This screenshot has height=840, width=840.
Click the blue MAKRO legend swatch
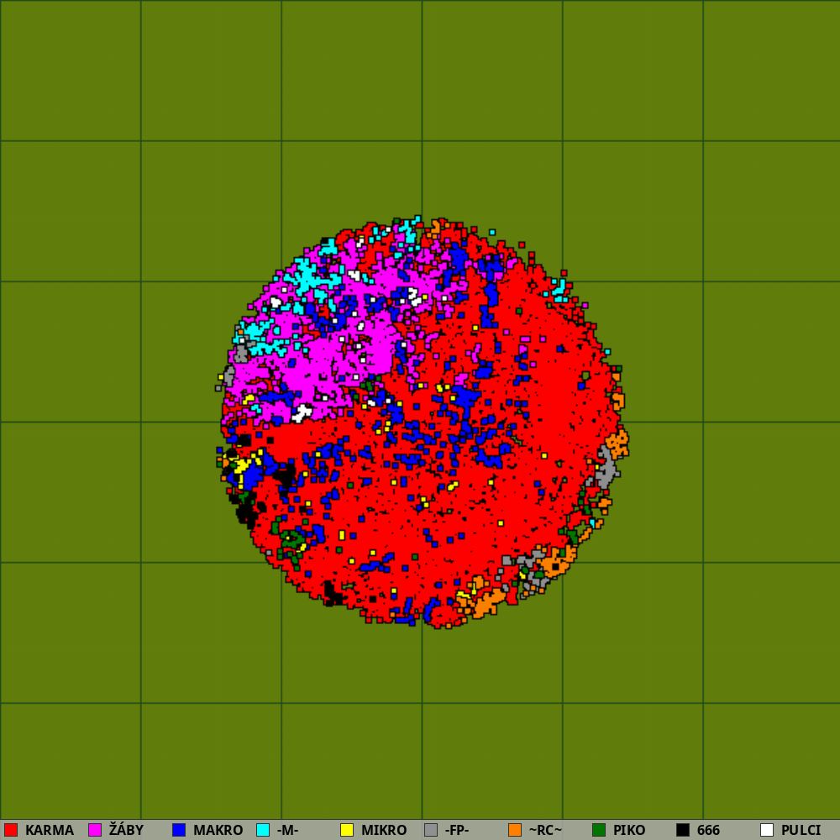pyautogui.click(x=179, y=830)
